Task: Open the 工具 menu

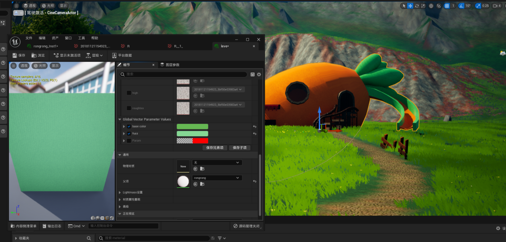Action: (82, 38)
